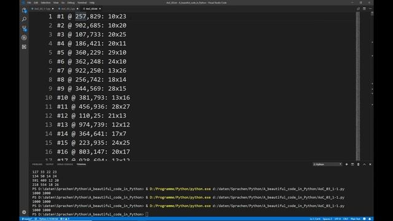Viewport: 393px width, 221px height.
Task: Open the Search view in activity bar
Action: coord(24,19)
